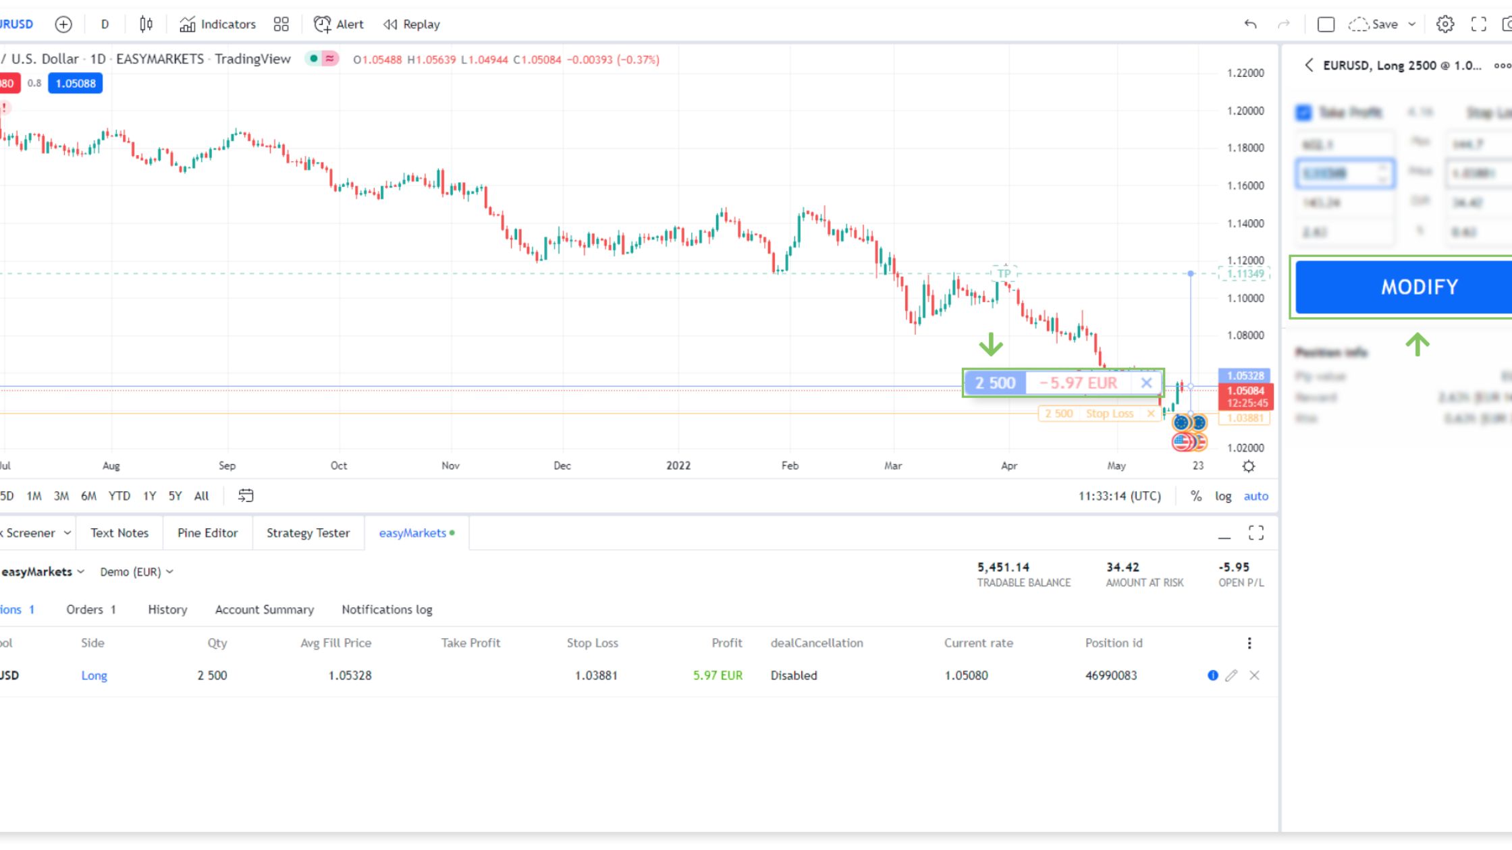
Task: Click the Long side link in positions
Action: [94, 675]
